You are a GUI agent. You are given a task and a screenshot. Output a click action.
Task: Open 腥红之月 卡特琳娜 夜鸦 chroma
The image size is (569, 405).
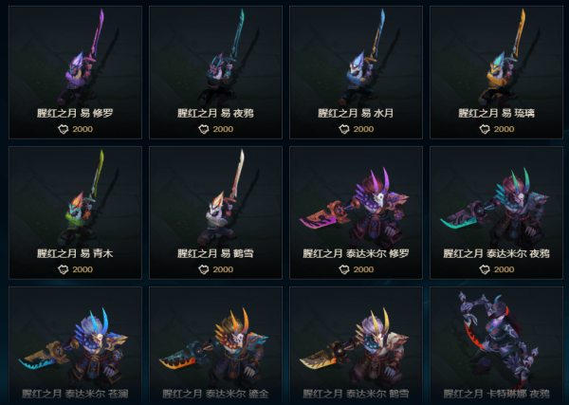(x=496, y=346)
